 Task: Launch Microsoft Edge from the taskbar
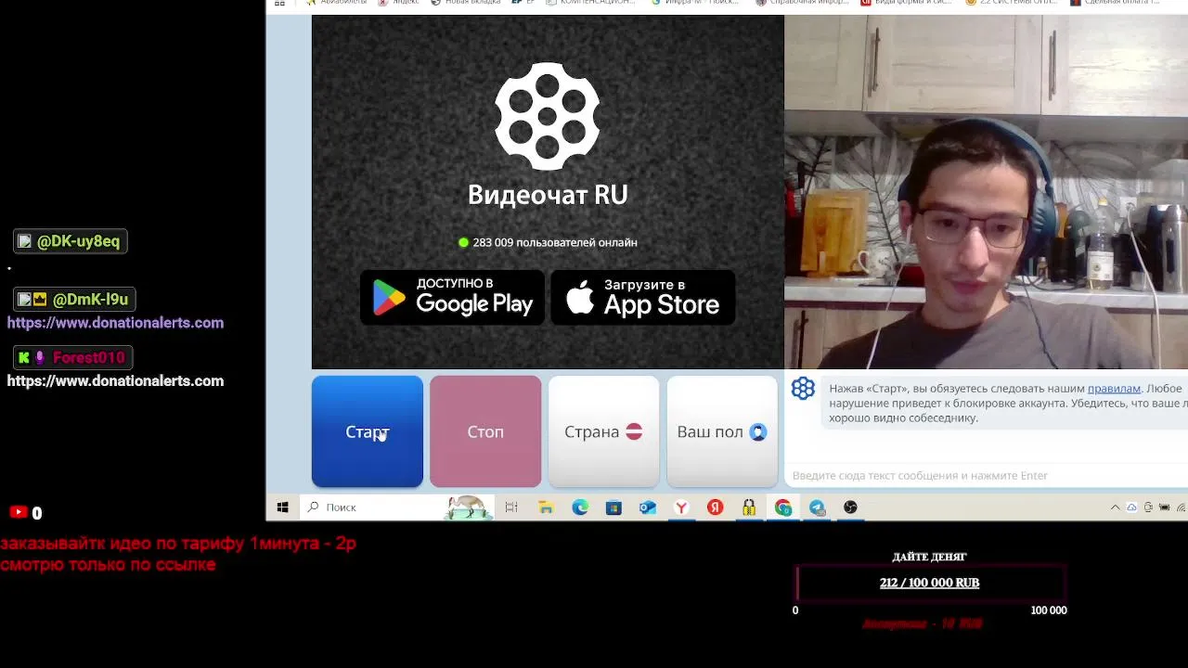click(580, 507)
